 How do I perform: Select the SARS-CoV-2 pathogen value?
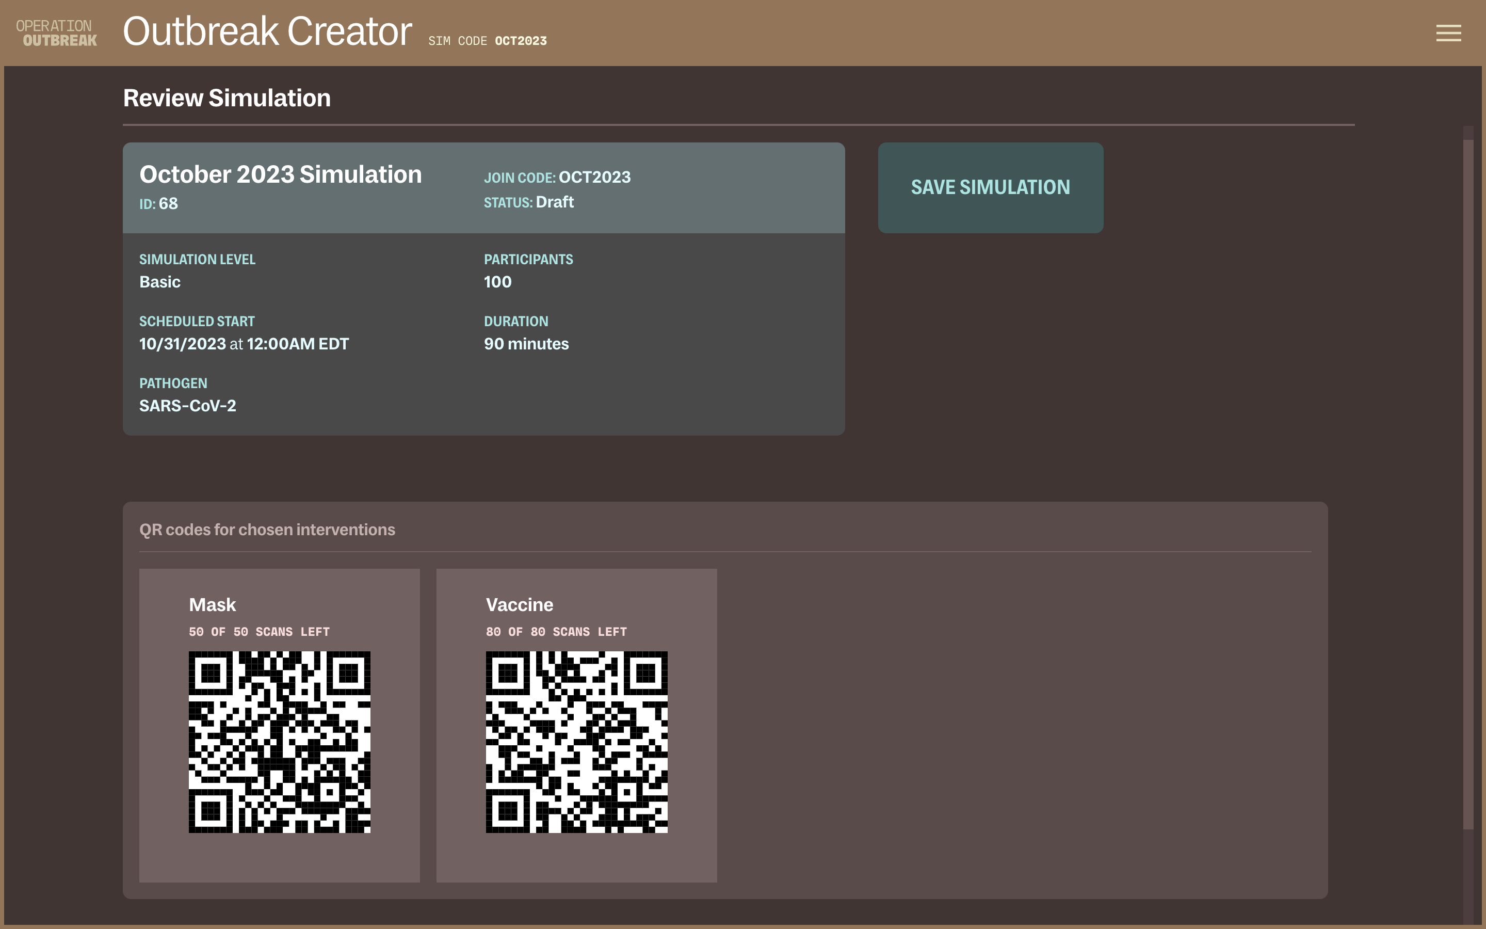point(187,406)
